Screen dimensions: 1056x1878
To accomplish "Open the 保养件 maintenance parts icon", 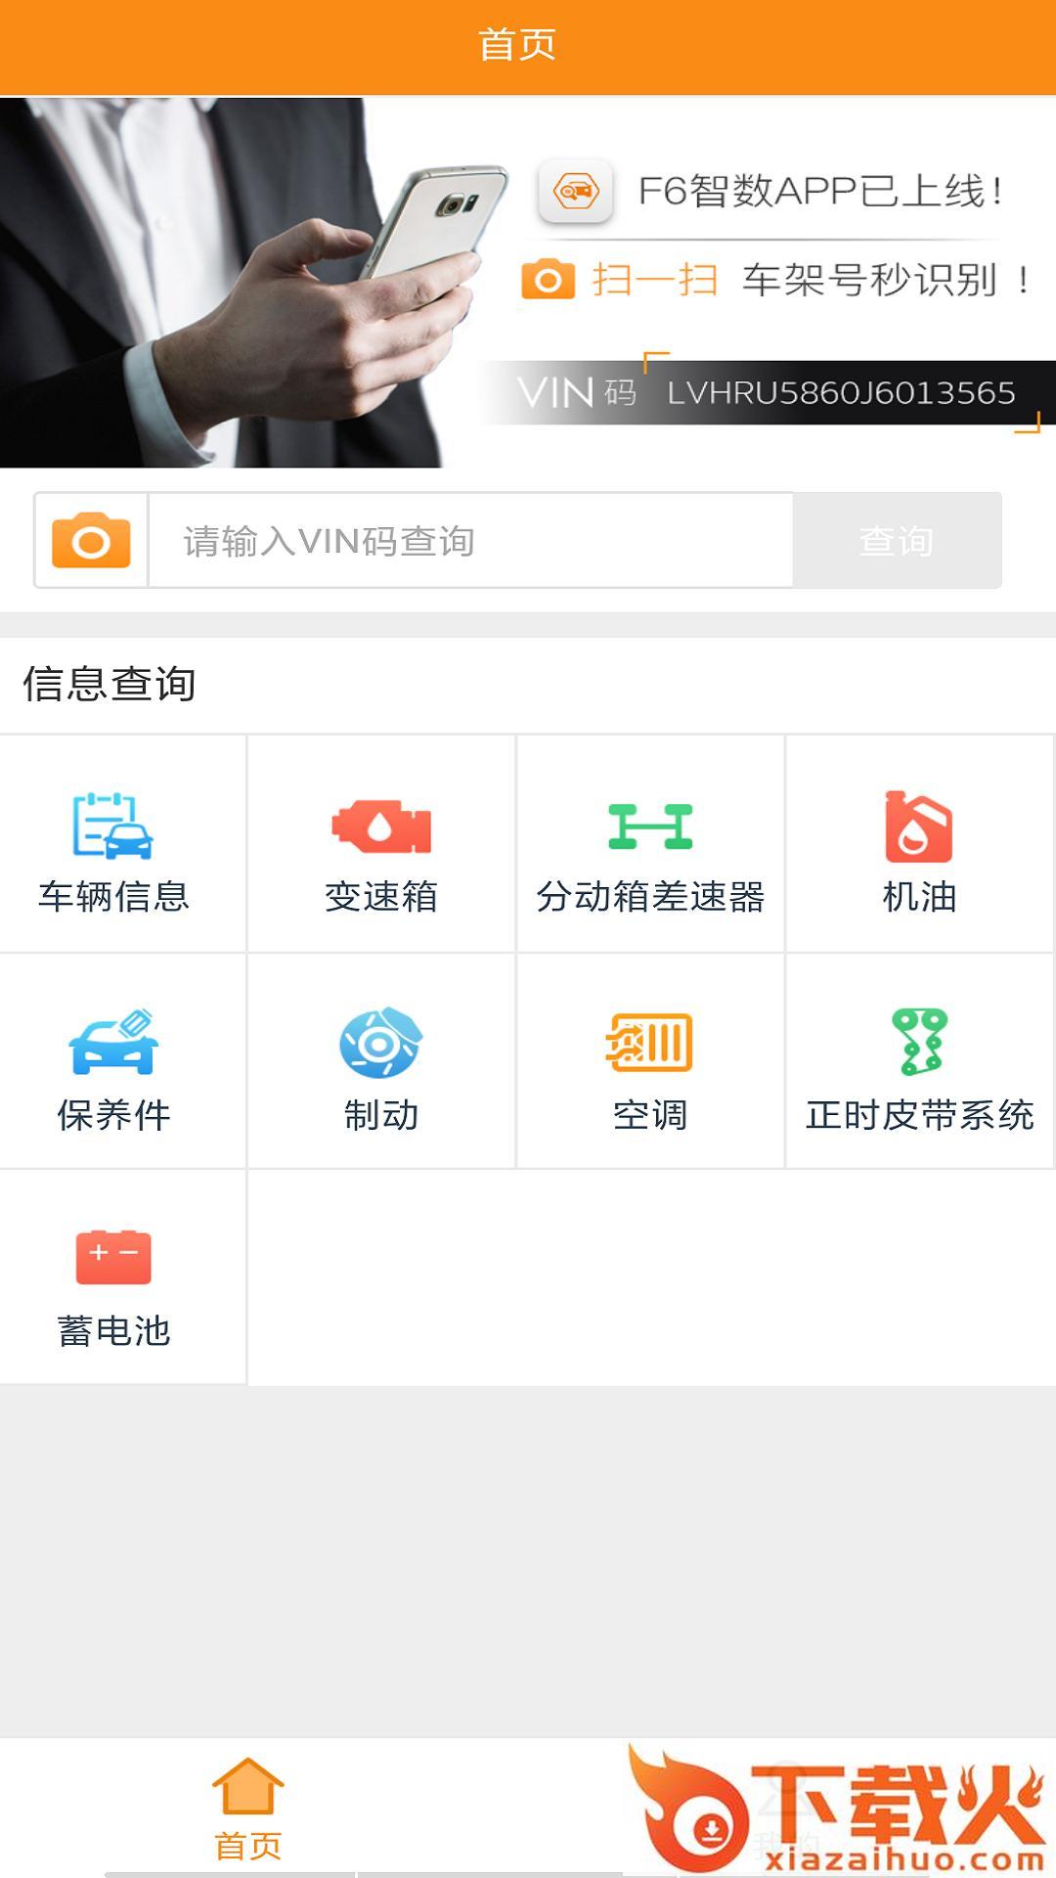I will click(x=113, y=1043).
